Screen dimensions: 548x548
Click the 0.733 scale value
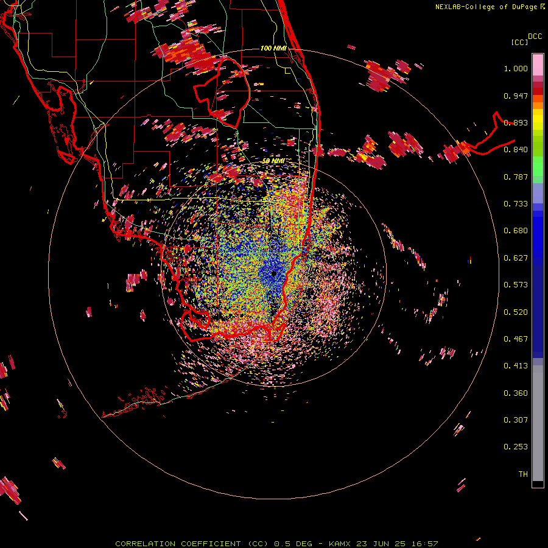coord(516,204)
